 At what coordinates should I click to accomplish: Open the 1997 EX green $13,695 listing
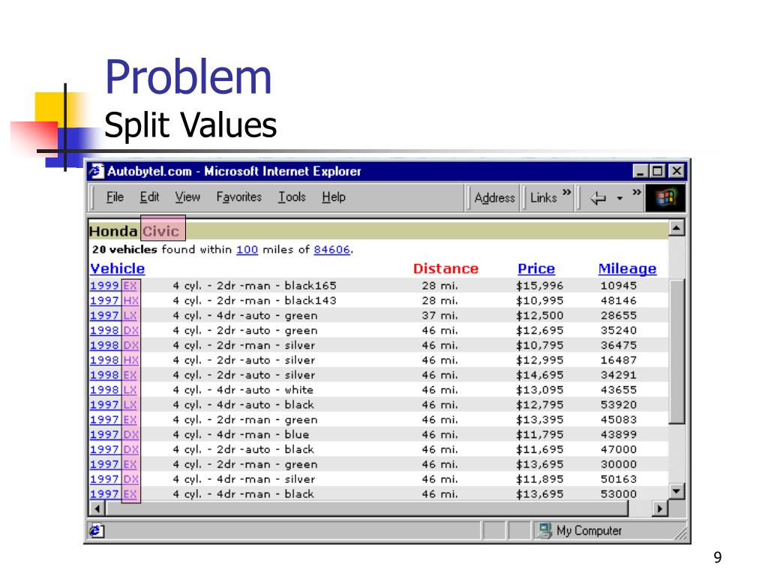(x=114, y=464)
